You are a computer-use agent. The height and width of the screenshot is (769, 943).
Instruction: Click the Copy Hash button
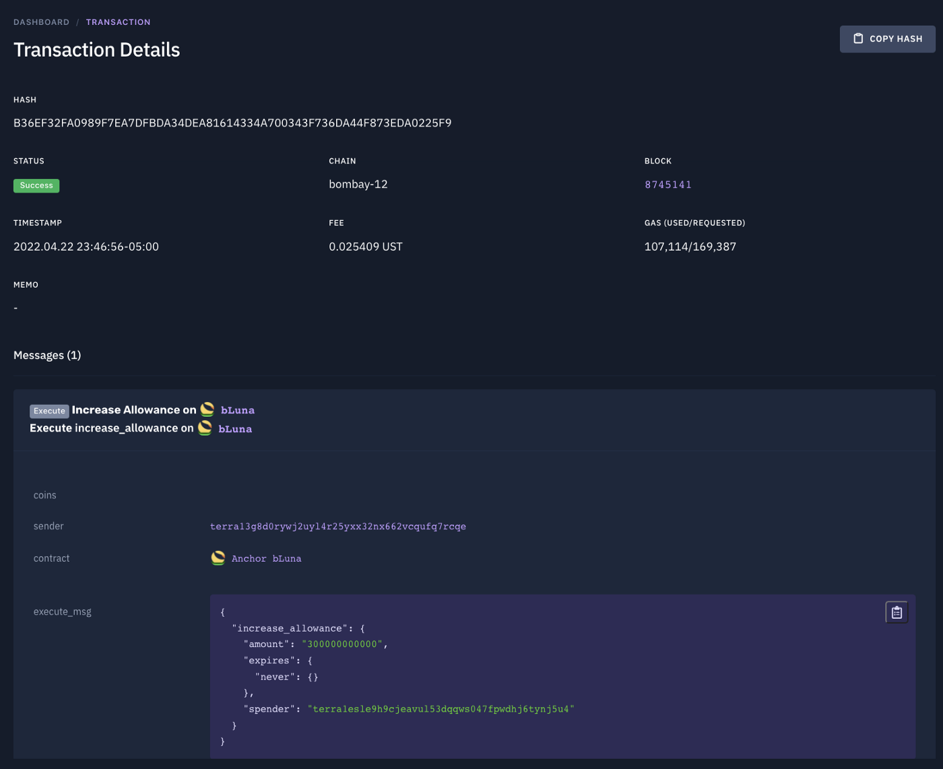coord(887,39)
